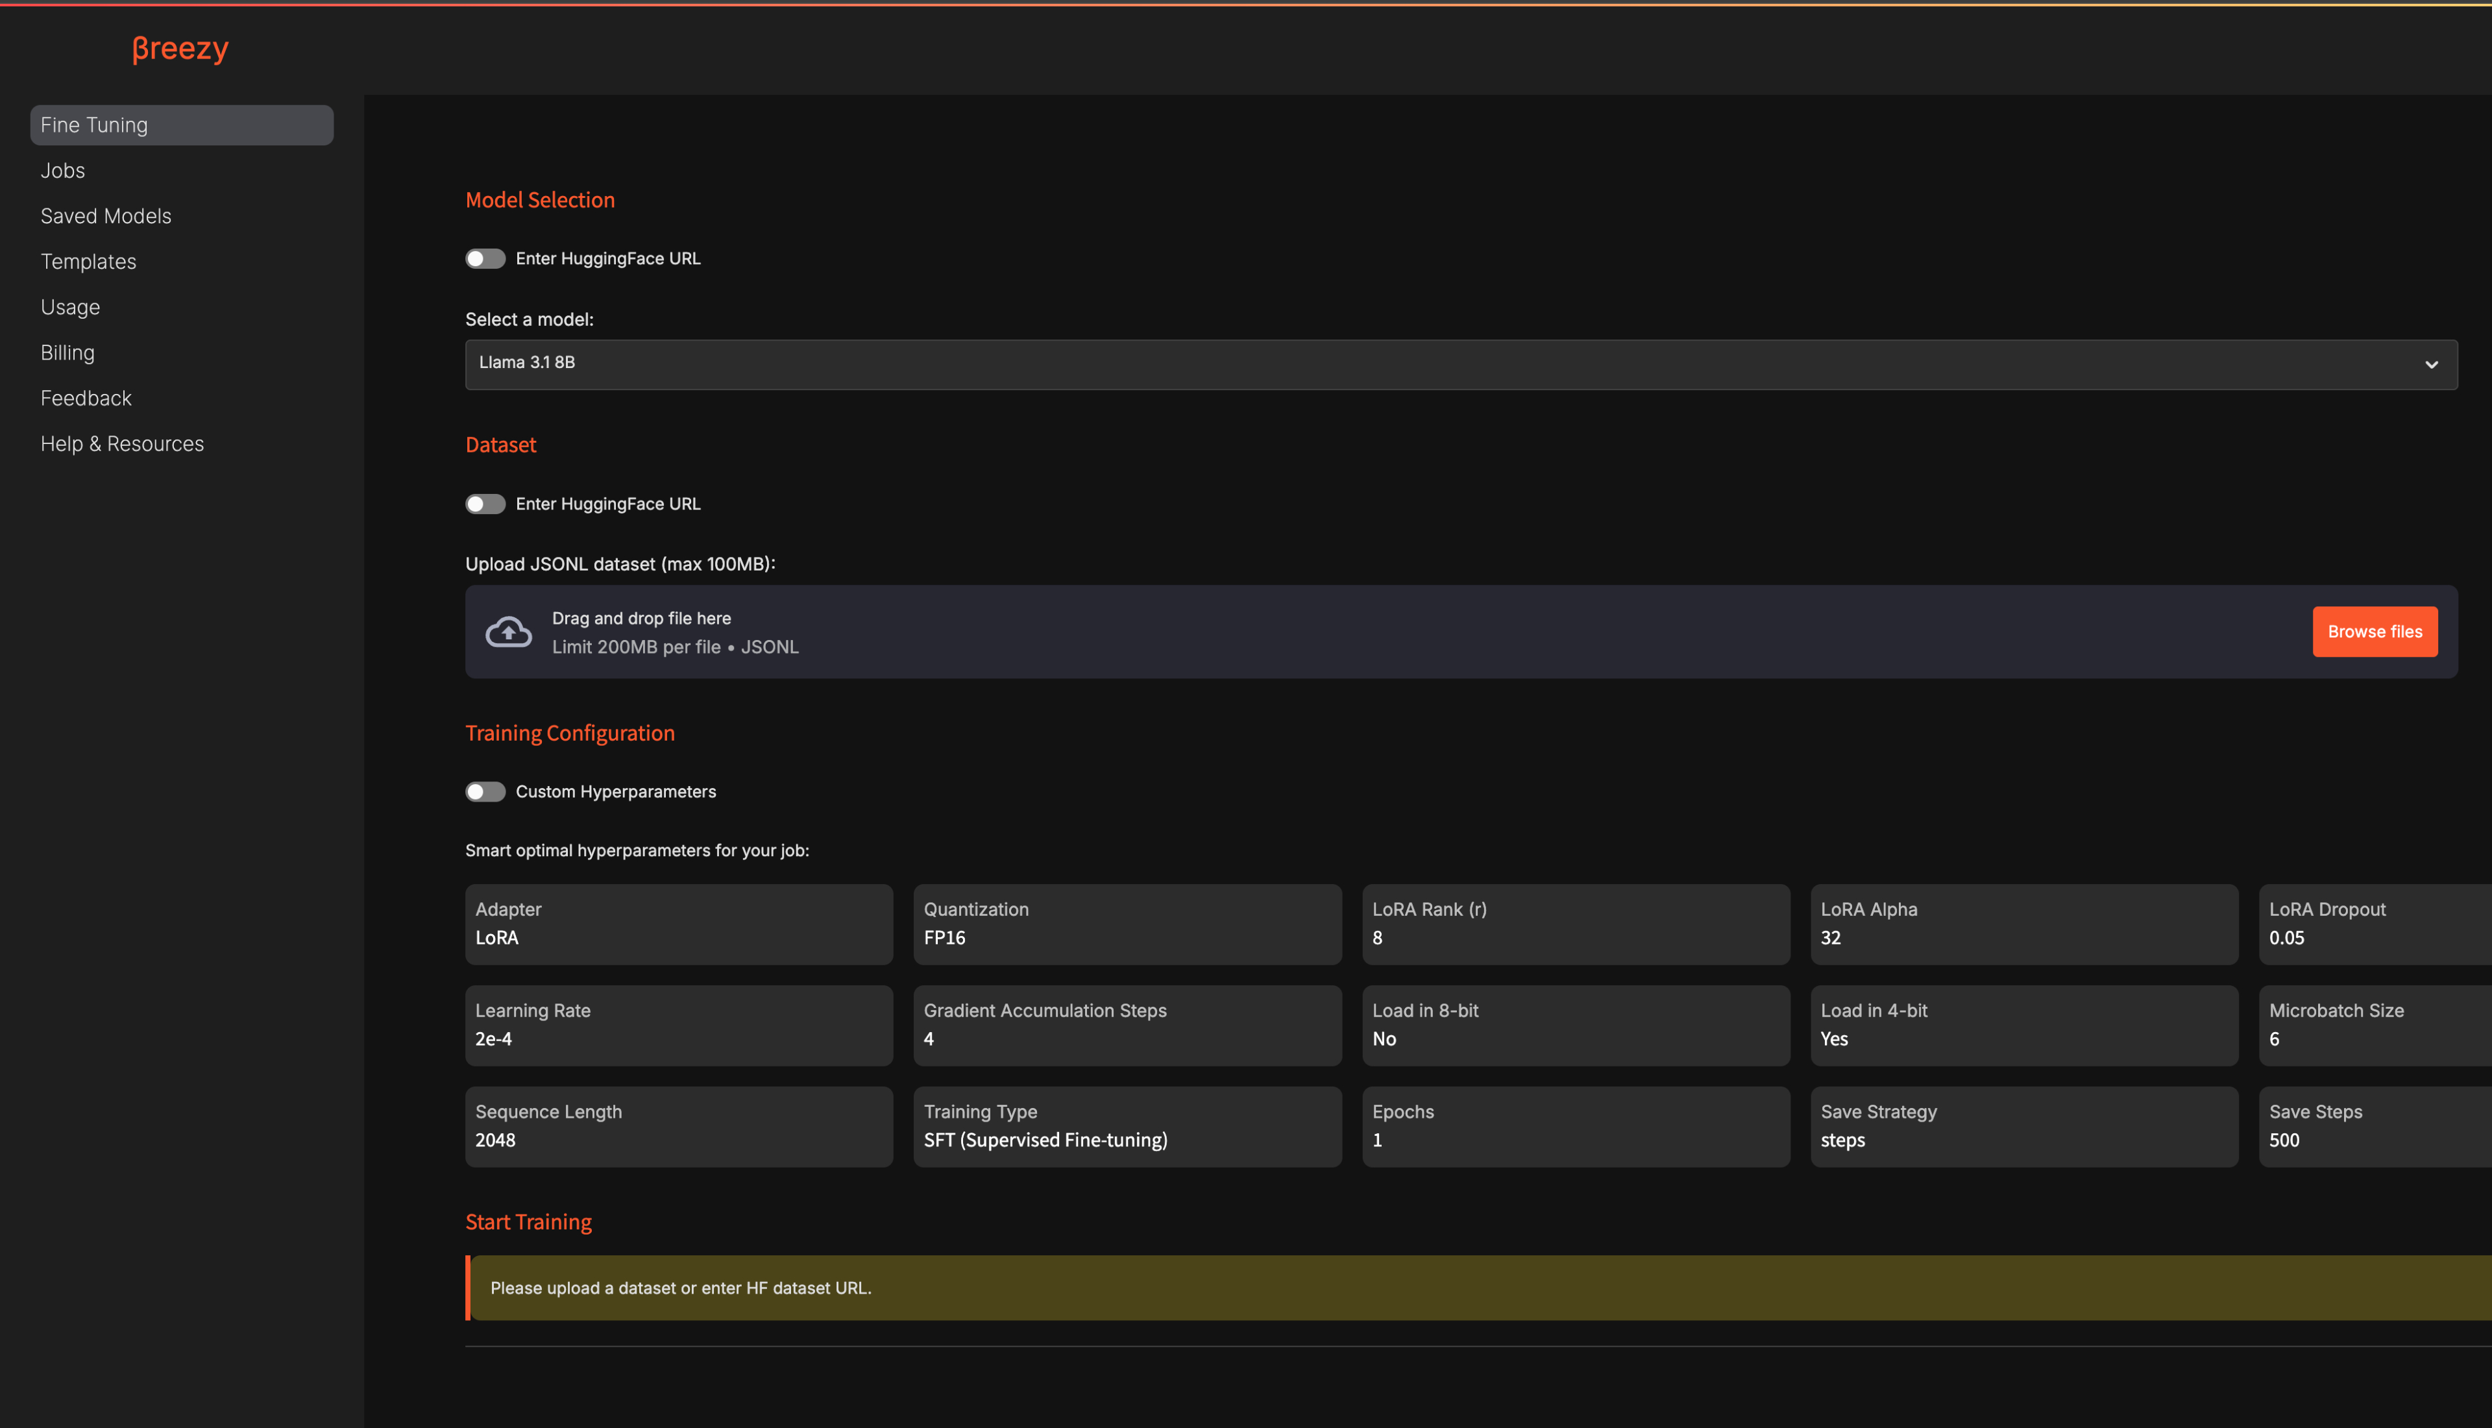The height and width of the screenshot is (1428, 2492).
Task: Click the cloud upload icon
Action: [x=508, y=632]
